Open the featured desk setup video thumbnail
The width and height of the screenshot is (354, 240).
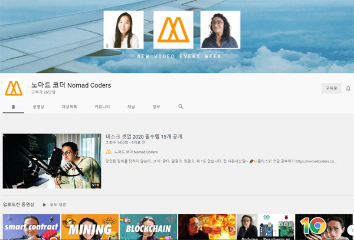(x=52, y=161)
